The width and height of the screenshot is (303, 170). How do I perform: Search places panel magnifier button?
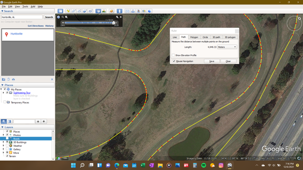(4, 121)
